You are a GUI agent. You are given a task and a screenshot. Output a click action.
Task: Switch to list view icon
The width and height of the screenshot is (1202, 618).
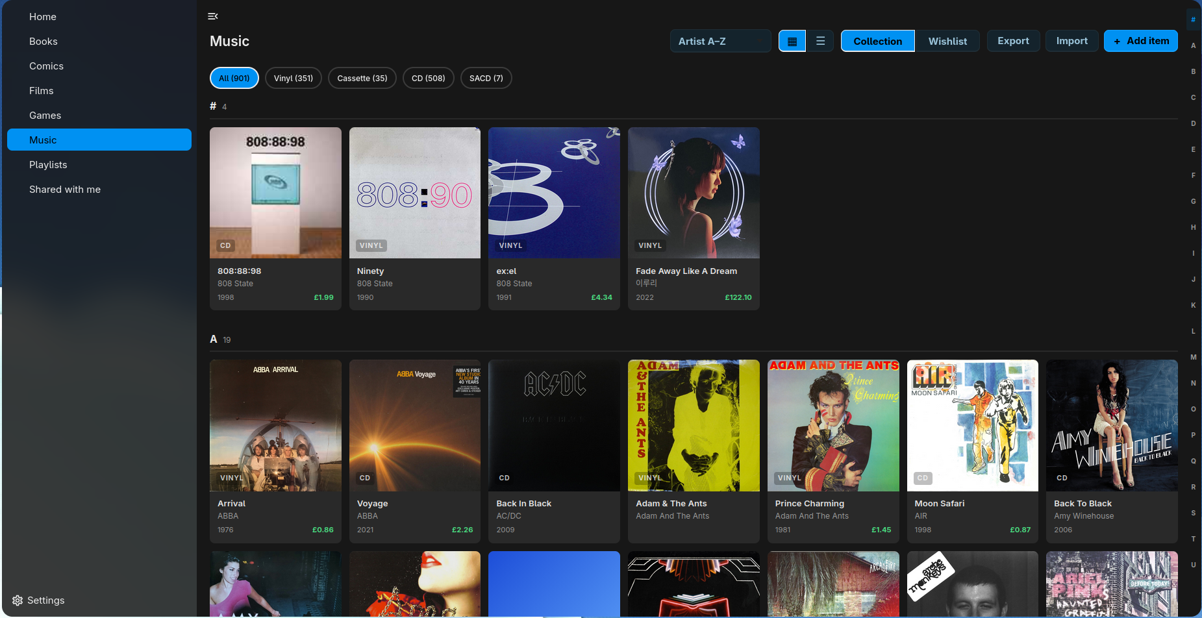(820, 41)
